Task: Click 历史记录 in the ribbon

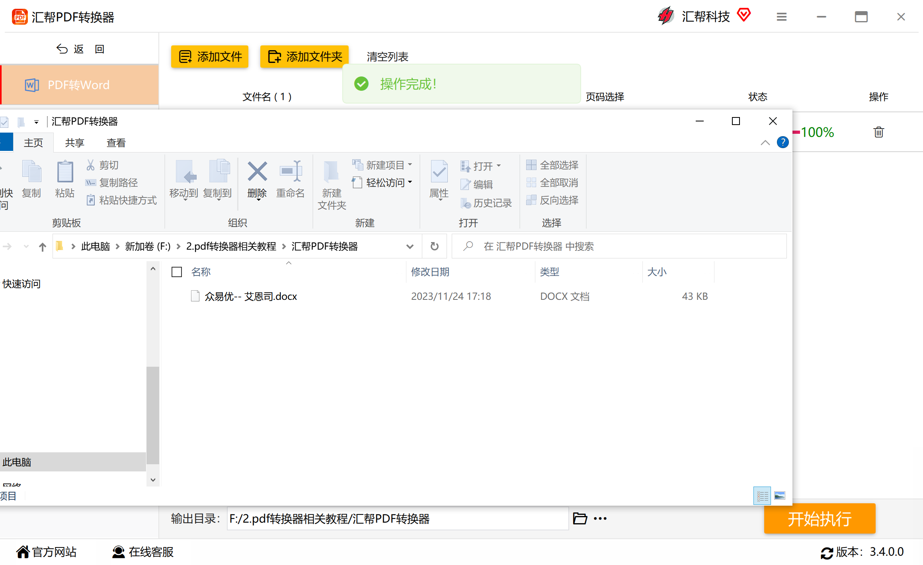Action: pyautogui.click(x=486, y=203)
